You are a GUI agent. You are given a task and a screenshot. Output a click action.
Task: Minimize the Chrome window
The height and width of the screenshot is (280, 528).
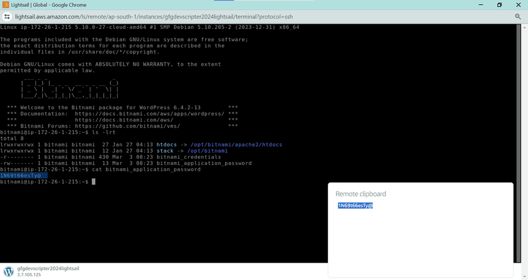point(481,5)
